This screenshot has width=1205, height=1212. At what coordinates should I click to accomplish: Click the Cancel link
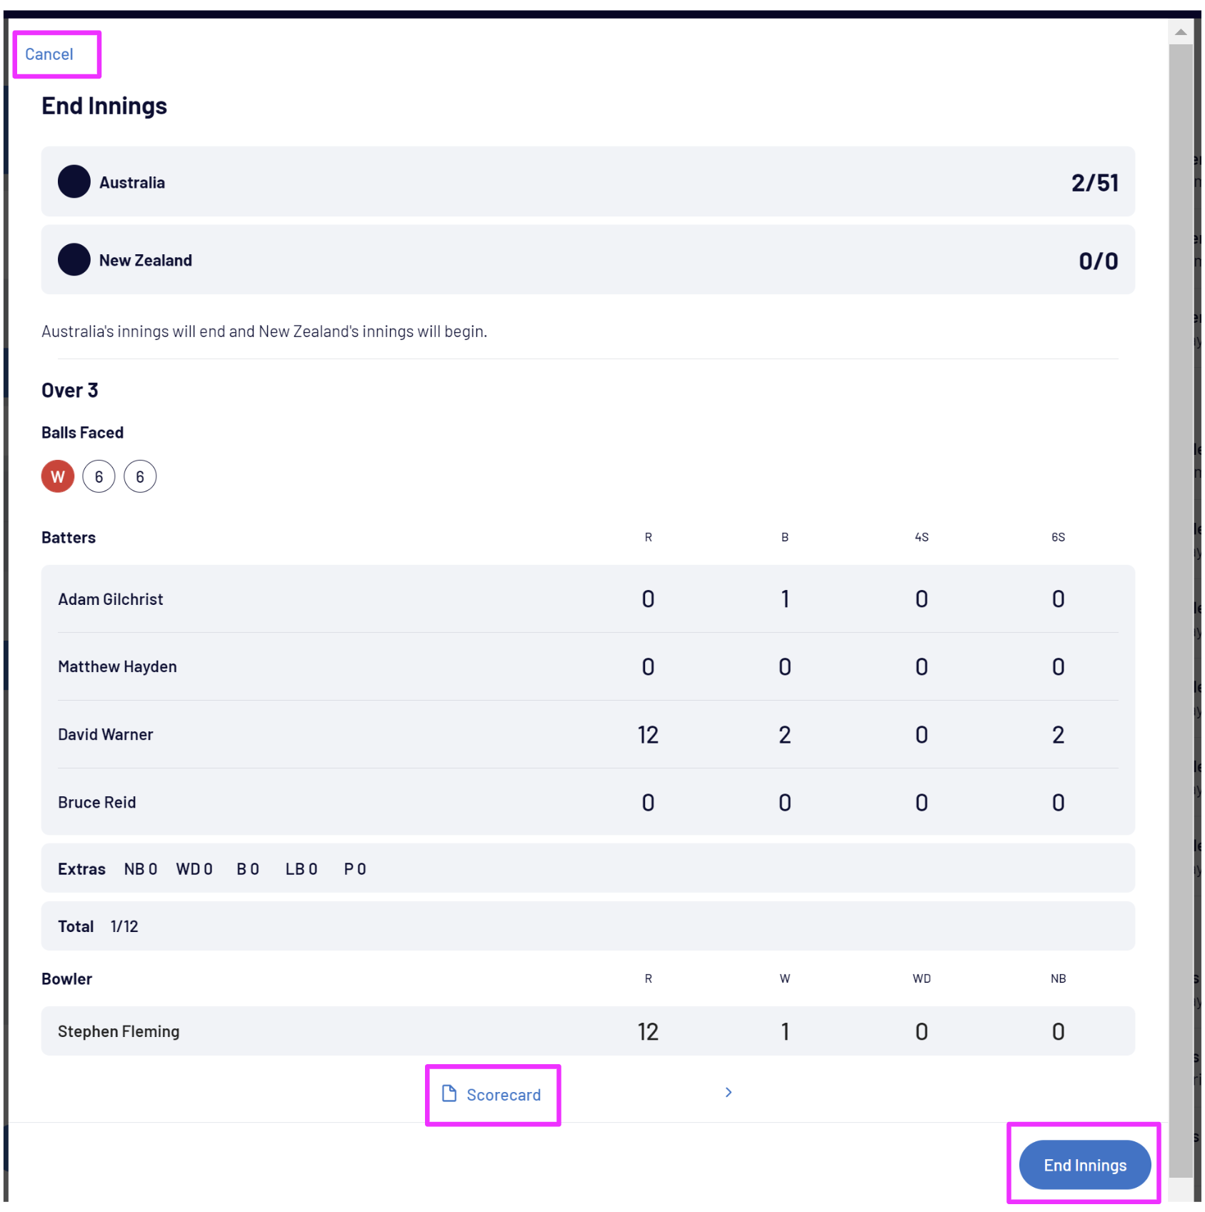[49, 54]
